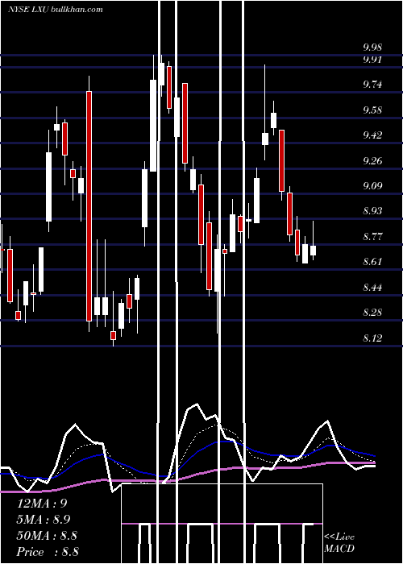The height and width of the screenshot is (564, 403).
Task: Click the 8.12 price level label
Action: click(372, 338)
